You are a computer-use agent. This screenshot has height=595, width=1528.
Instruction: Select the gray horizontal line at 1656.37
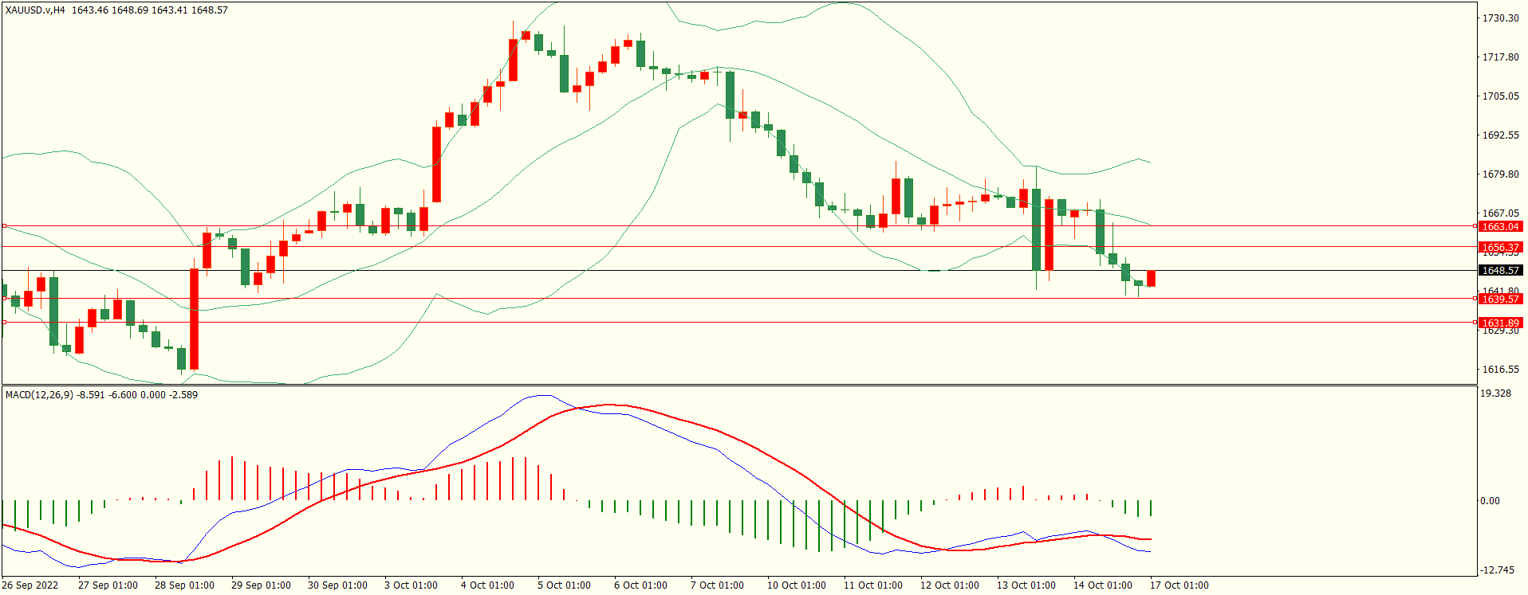(738, 247)
